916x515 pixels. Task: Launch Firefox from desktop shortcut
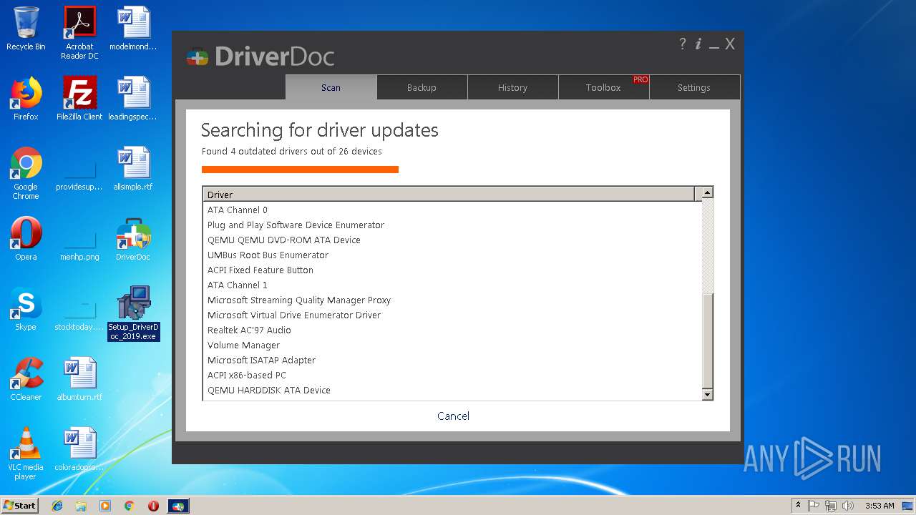(x=26, y=99)
